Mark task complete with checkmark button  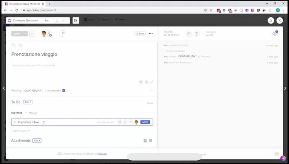tap(32, 34)
